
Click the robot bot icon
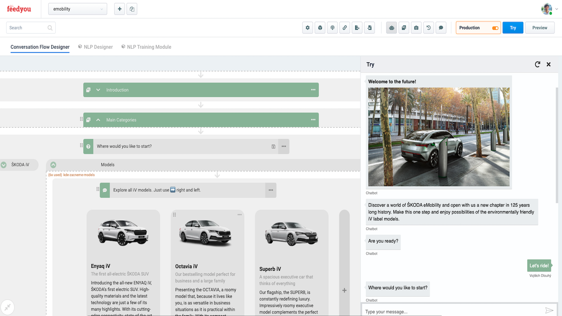[392, 28]
